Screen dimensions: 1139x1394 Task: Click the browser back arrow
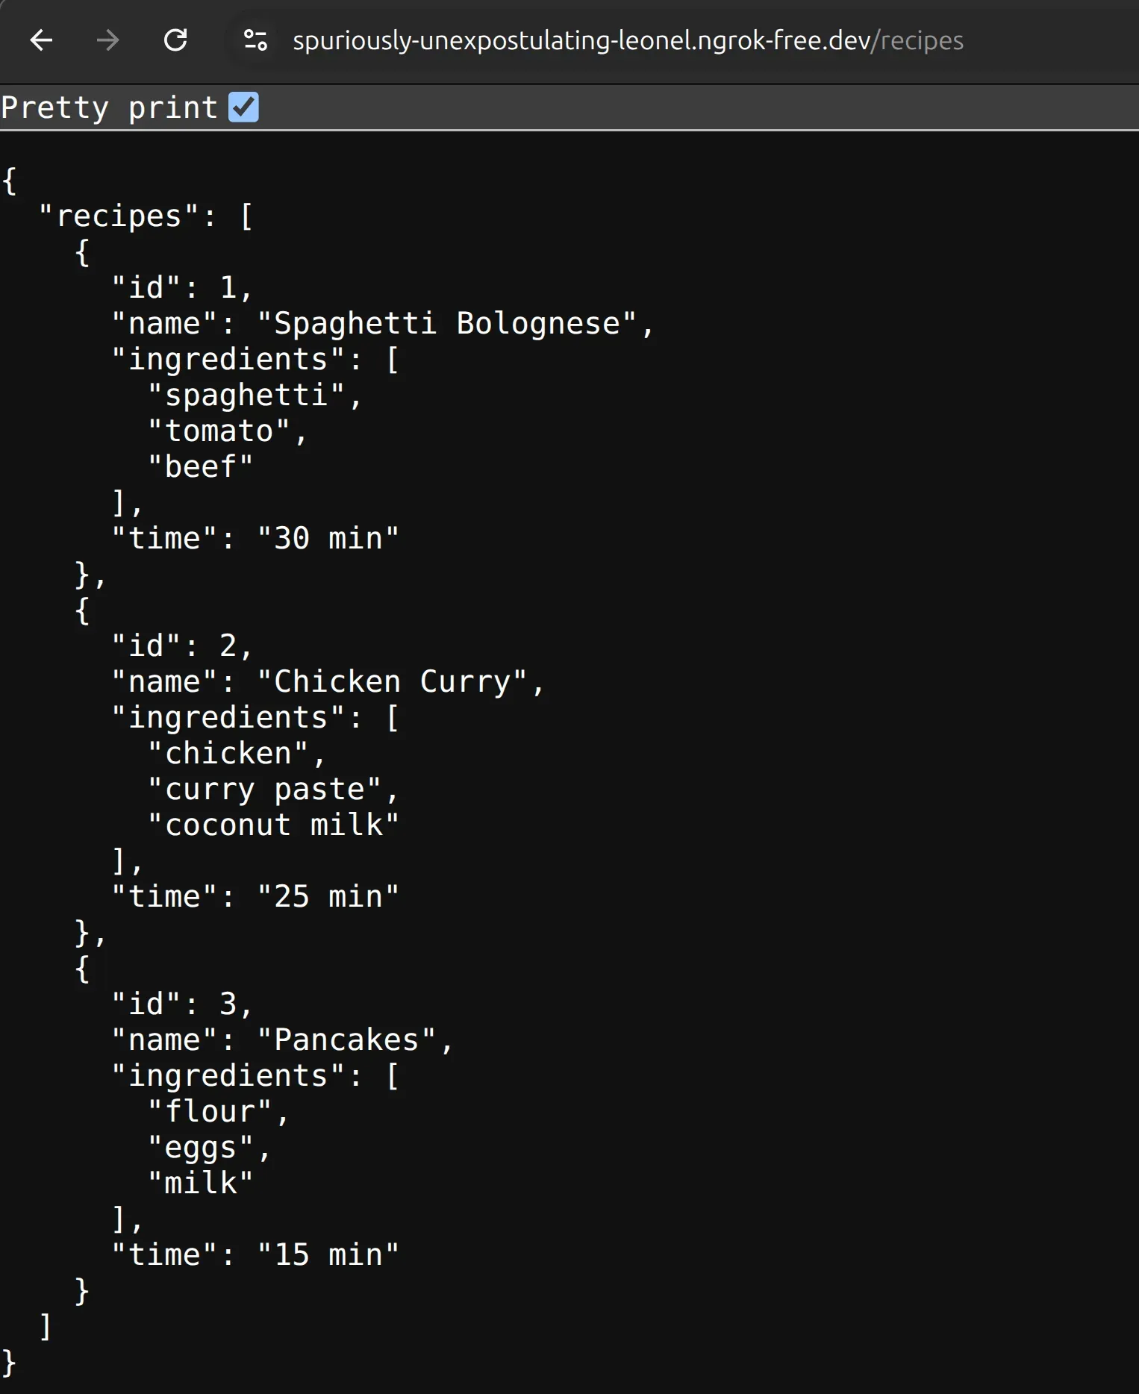coord(42,40)
